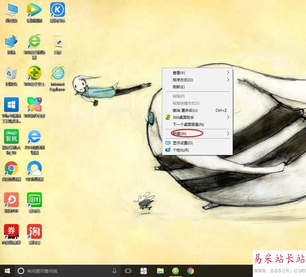Choose 下一个桌面背景(N) next desktop background

tap(197, 125)
